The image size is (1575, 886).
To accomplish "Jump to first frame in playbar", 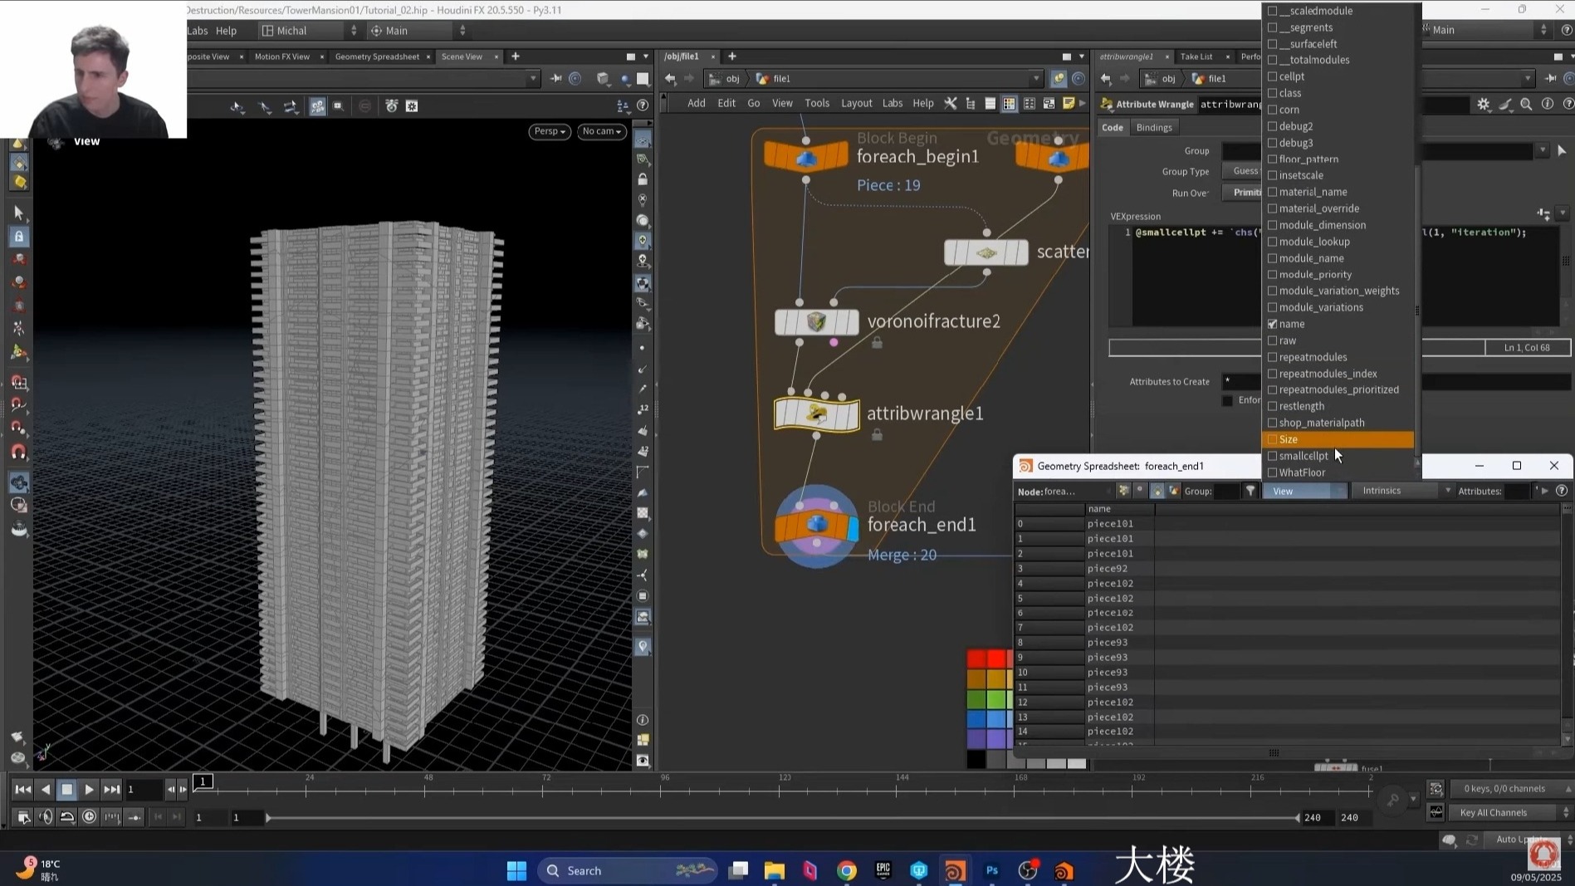I will point(23,789).
